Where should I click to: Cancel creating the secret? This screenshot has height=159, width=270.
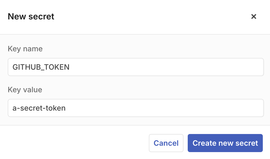(166, 143)
